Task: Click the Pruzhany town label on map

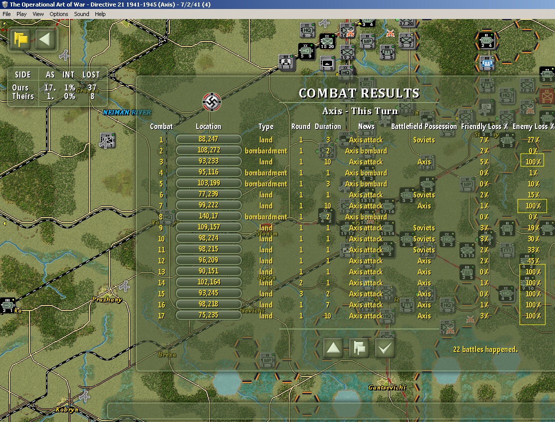Action: pyautogui.click(x=107, y=299)
